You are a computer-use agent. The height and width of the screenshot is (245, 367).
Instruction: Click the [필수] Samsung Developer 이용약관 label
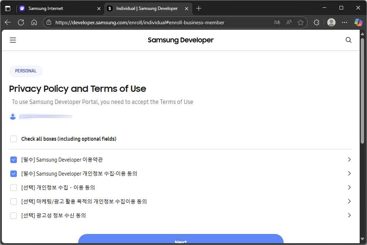pos(62,160)
